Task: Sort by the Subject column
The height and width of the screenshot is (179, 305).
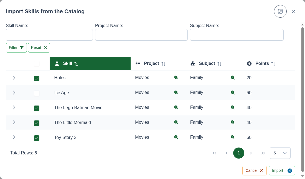Action: click(x=213, y=64)
